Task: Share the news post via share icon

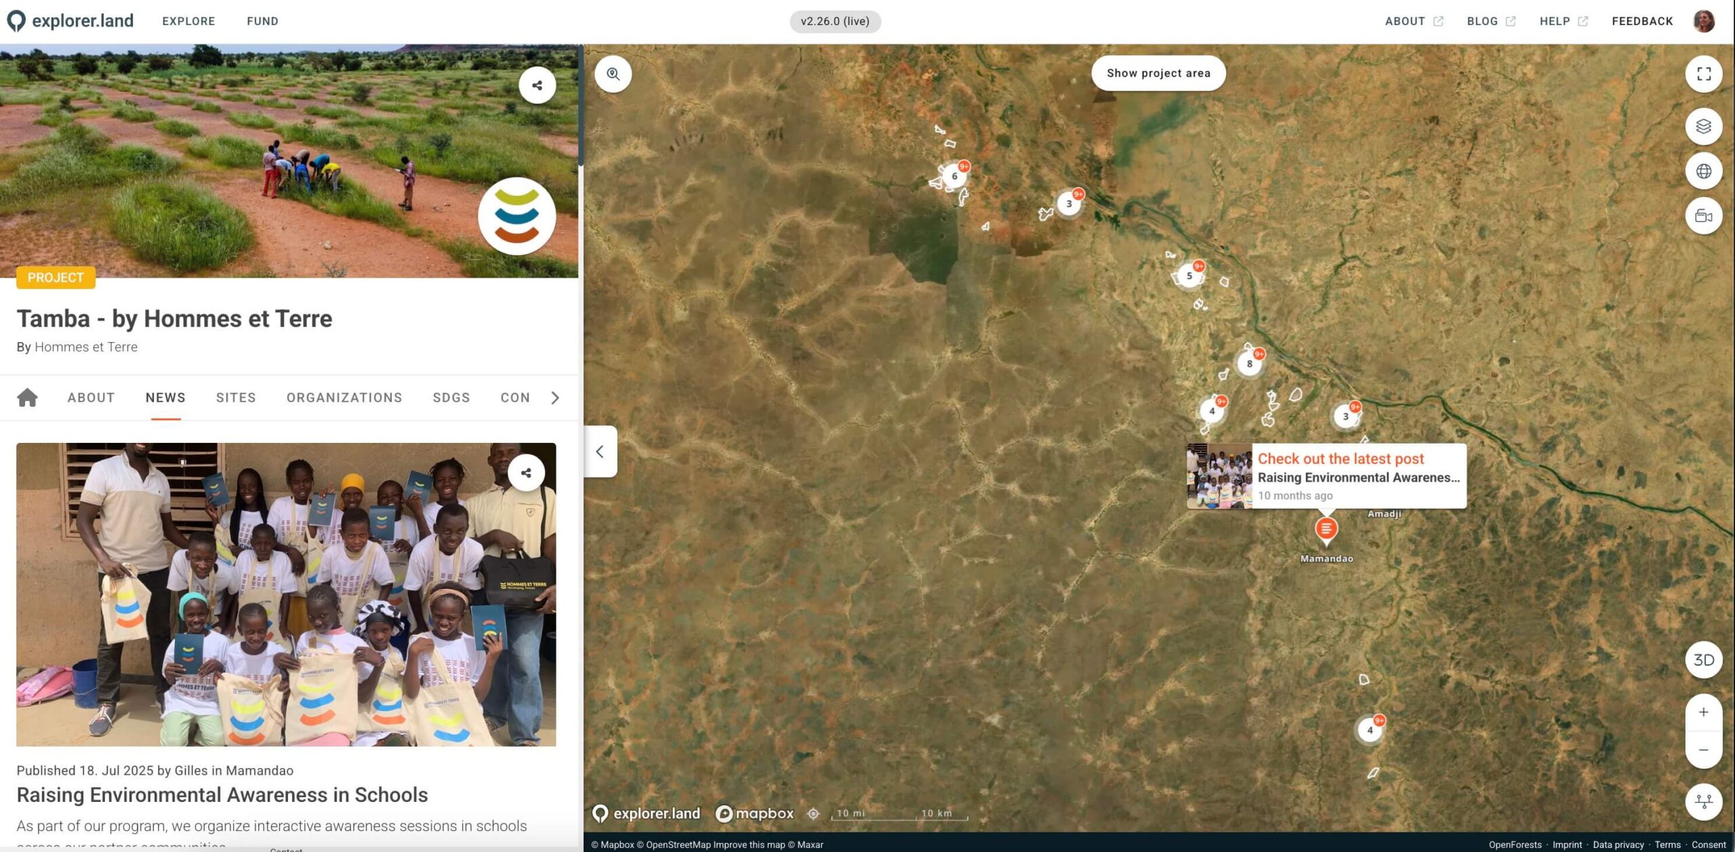Action: (x=526, y=473)
